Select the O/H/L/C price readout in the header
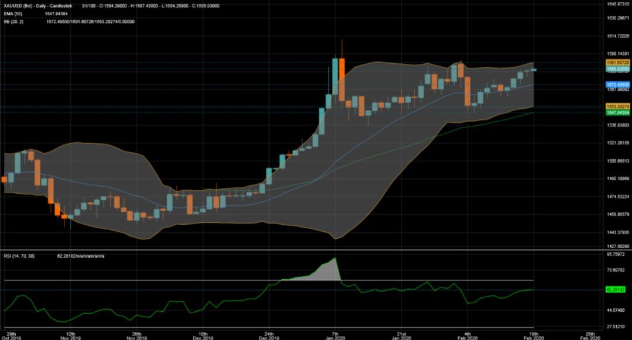This screenshot has height=340, width=632. click(151, 6)
